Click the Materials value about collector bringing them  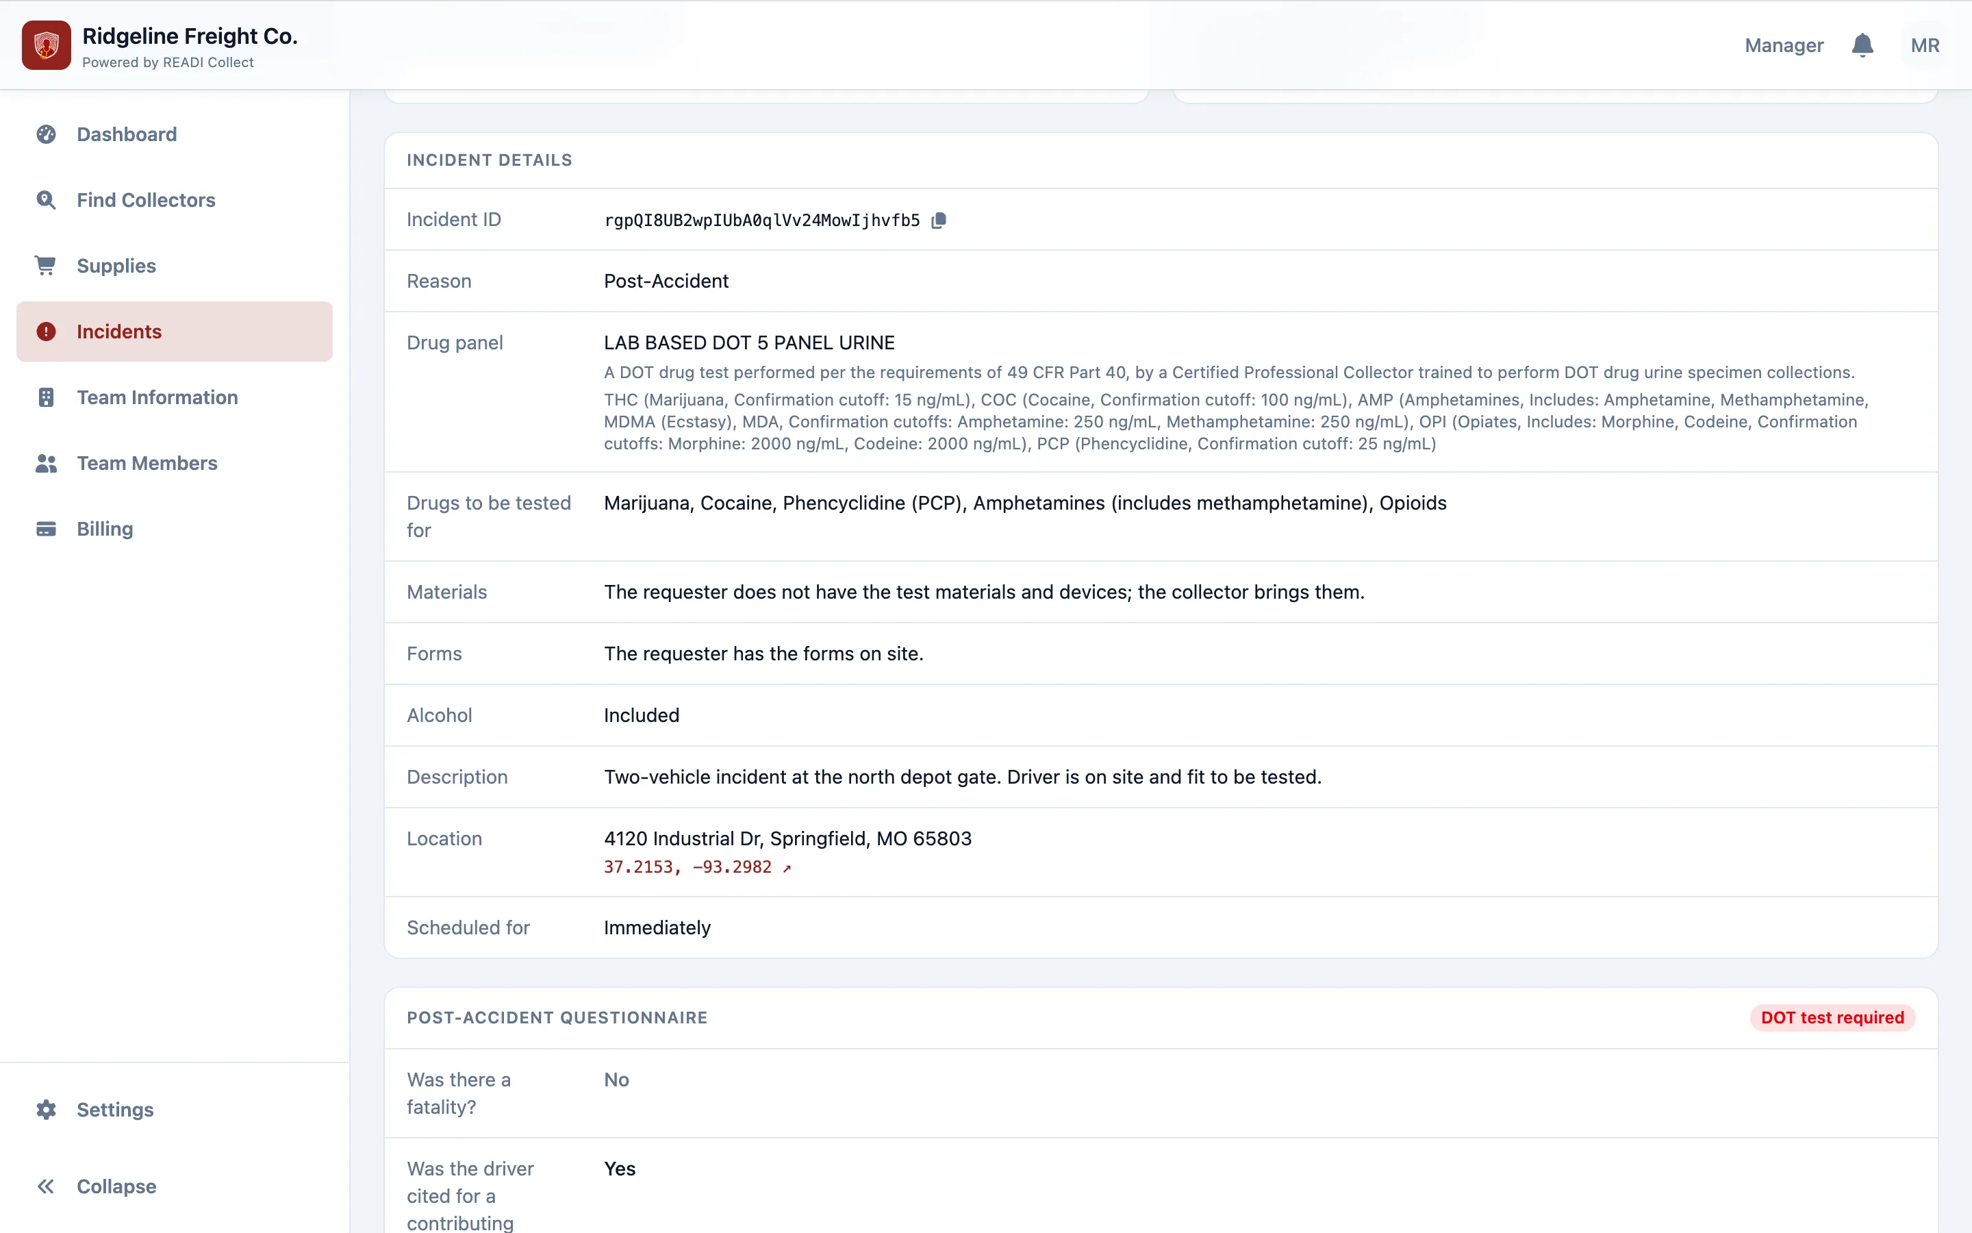(983, 592)
